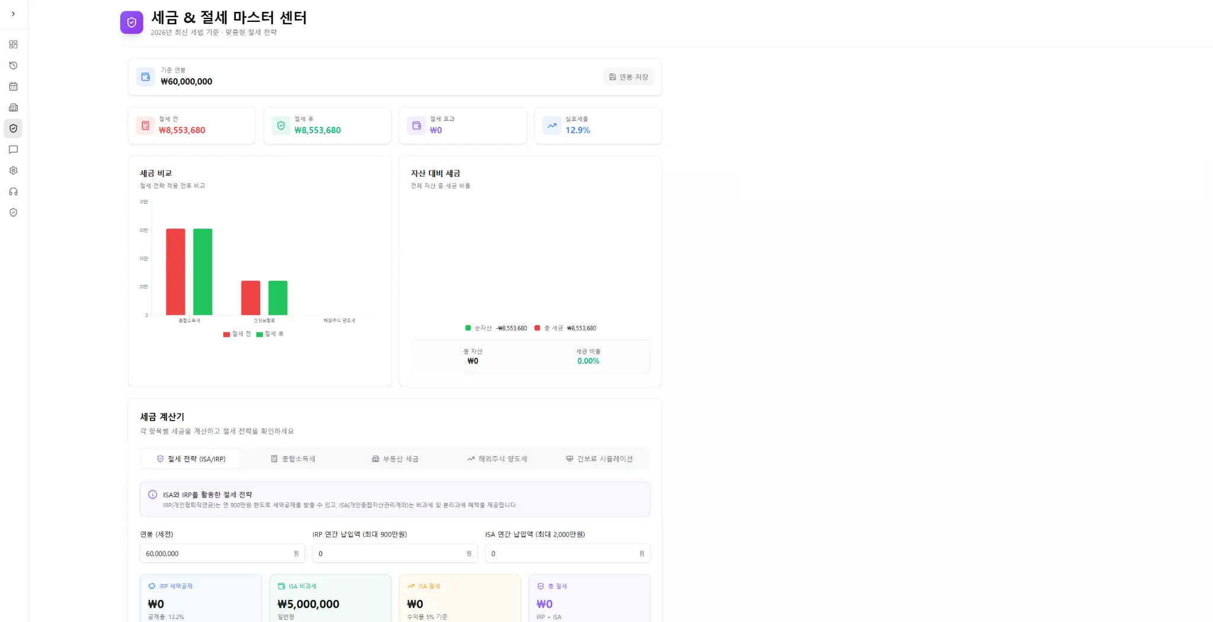Click the ISA 연간 납입액 input field
Viewport: 1213px width, 622px height.
[567, 553]
